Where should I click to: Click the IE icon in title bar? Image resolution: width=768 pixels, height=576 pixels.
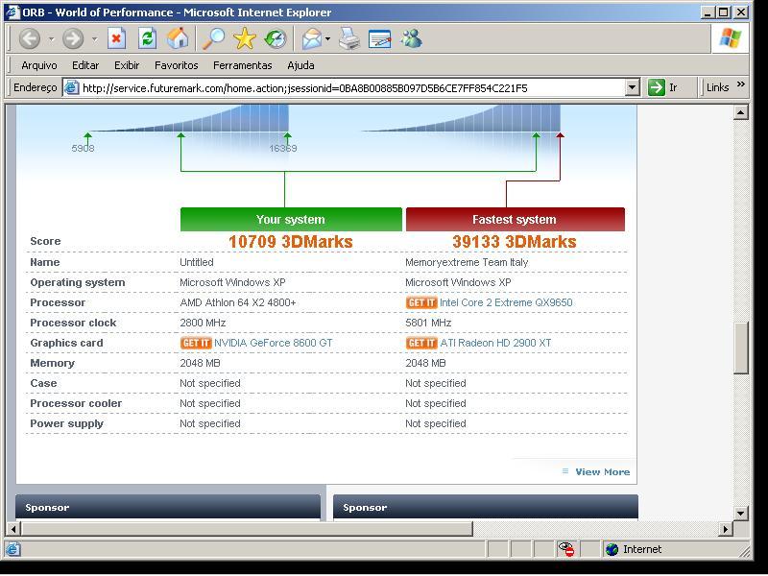coord(12,12)
